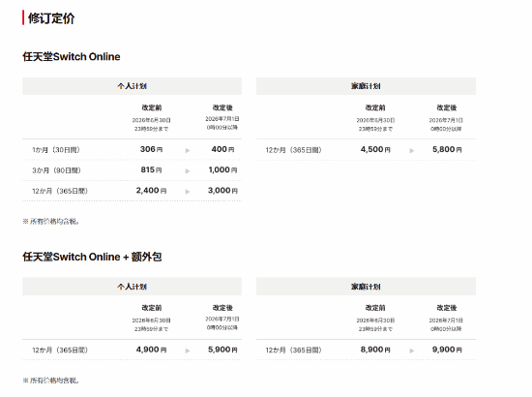This screenshot has width=532, height=397.
Task: Select the 1か月(30日間) row label
Action: click(x=56, y=150)
